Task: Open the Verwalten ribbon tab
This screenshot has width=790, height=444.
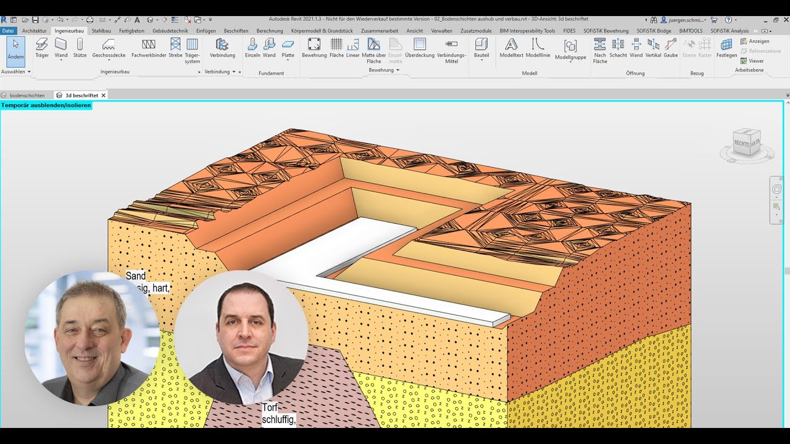Action: (x=441, y=31)
